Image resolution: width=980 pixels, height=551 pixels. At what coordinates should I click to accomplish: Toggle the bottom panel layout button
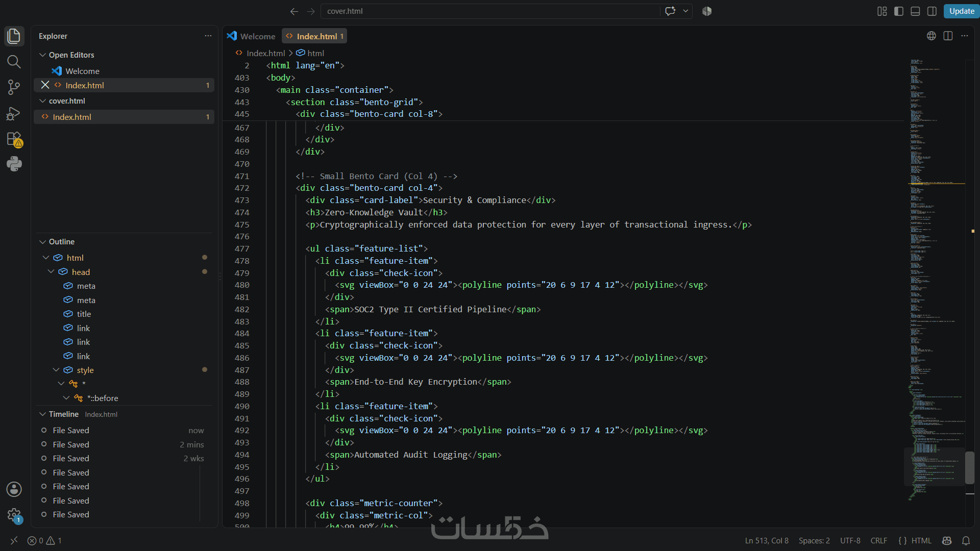pyautogui.click(x=915, y=11)
